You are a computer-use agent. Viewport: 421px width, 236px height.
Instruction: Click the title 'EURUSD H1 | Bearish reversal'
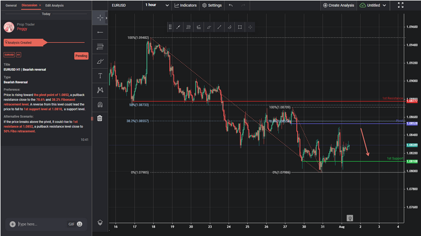click(25, 70)
